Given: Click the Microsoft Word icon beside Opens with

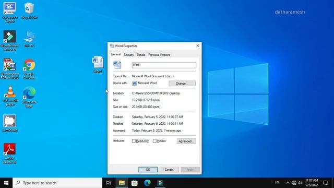Looking at the screenshot, I should [134, 84].
